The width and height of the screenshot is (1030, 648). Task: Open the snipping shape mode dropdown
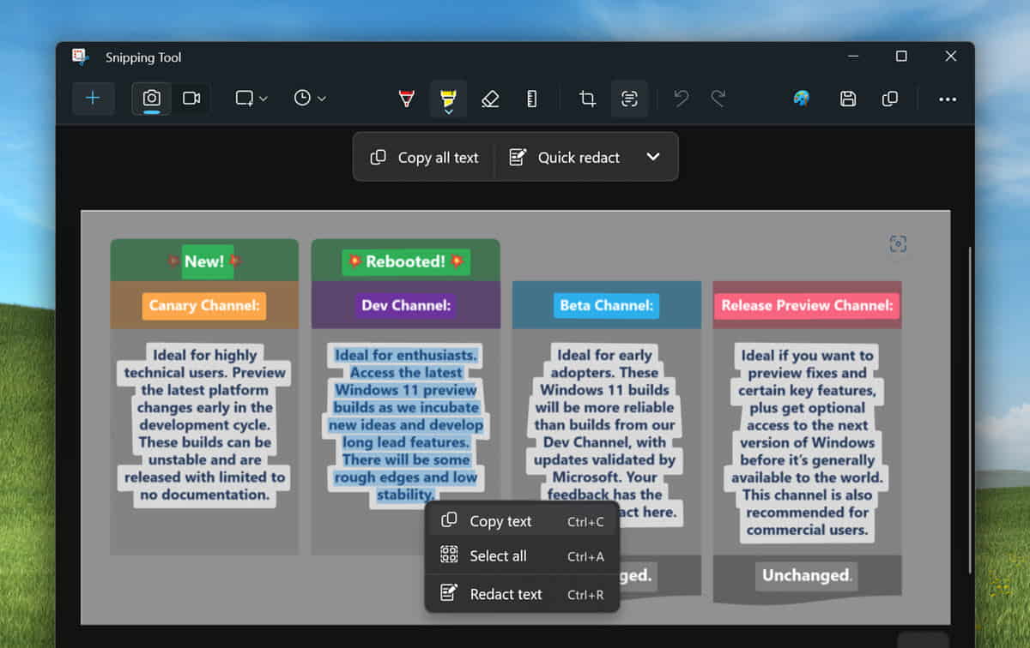[251, 99]
